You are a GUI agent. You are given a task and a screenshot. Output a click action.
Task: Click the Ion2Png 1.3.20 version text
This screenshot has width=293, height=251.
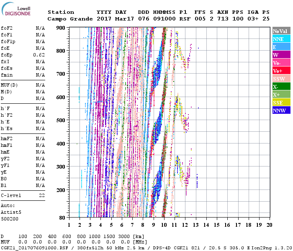(x=272, y=248)
